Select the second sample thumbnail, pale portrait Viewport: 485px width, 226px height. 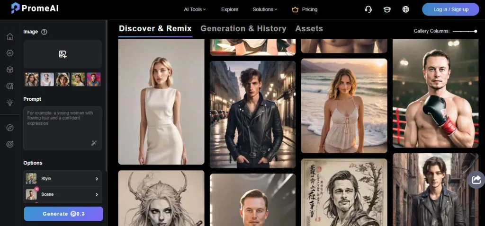click(47, 79)
